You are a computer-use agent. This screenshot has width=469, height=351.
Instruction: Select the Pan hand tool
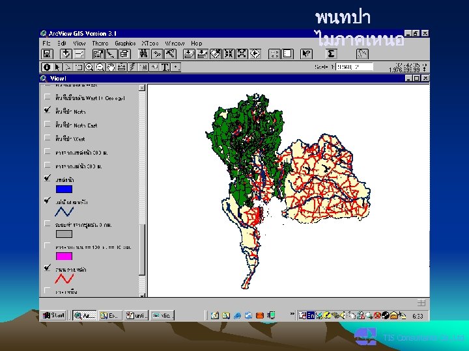(x=111, y=68)
